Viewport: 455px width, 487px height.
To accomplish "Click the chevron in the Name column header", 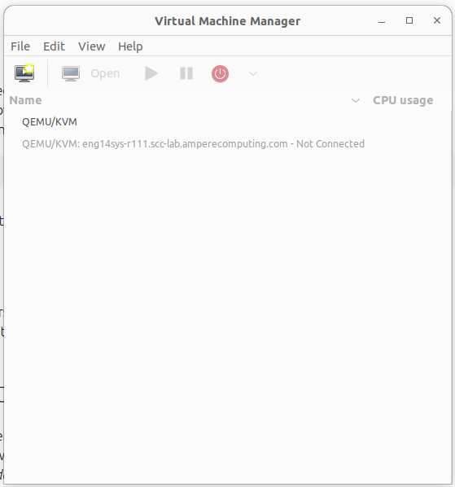I will coord(356,101).
